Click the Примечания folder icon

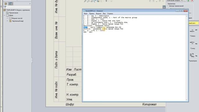(7, 13)
